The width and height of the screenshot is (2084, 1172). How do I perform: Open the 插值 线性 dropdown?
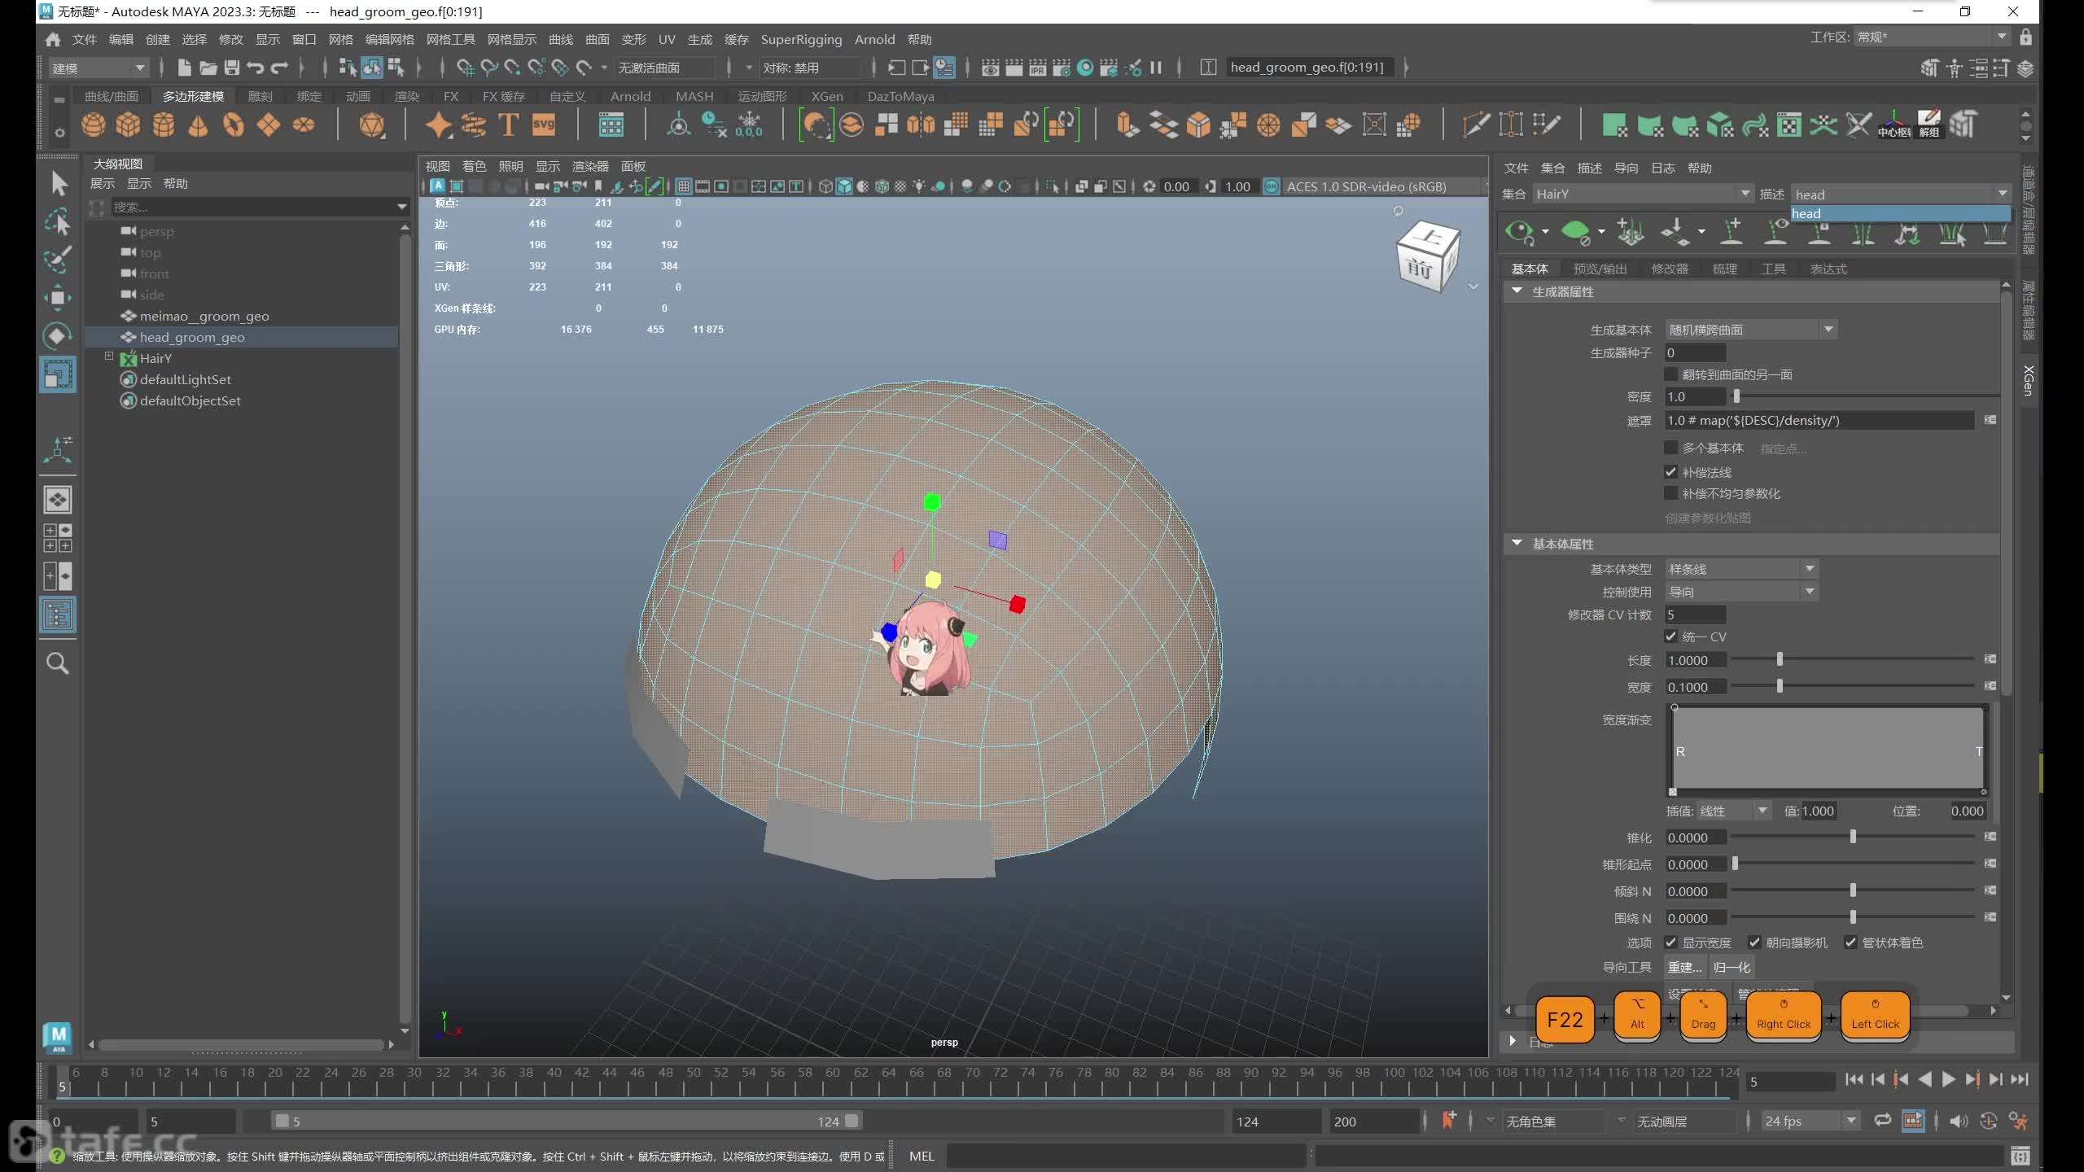click(x=1734, y=811)
